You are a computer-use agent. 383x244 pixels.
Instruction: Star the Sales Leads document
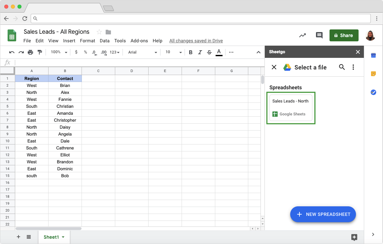[x=99, y=32]
